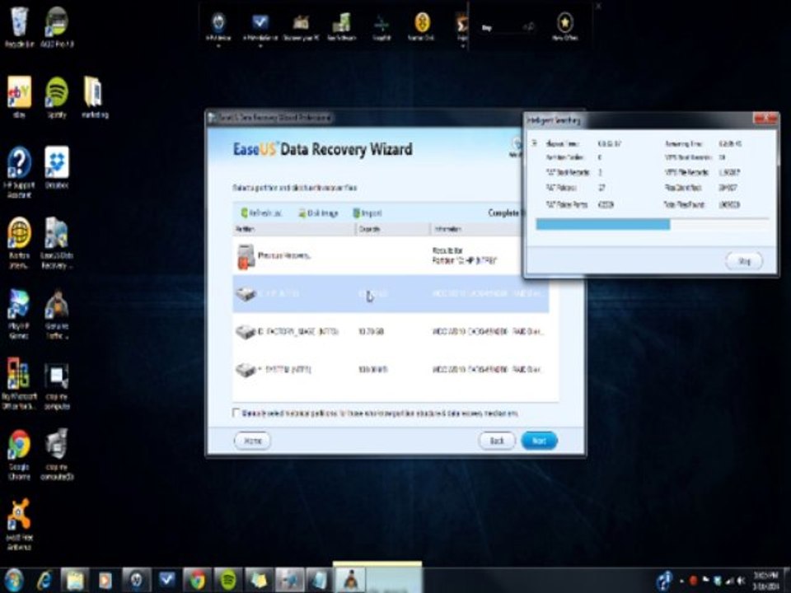The image size is (791, 593).
Task: Select the FACTORY_IMAGE (NTFS) partition row
Action: (x=391, y=332)
